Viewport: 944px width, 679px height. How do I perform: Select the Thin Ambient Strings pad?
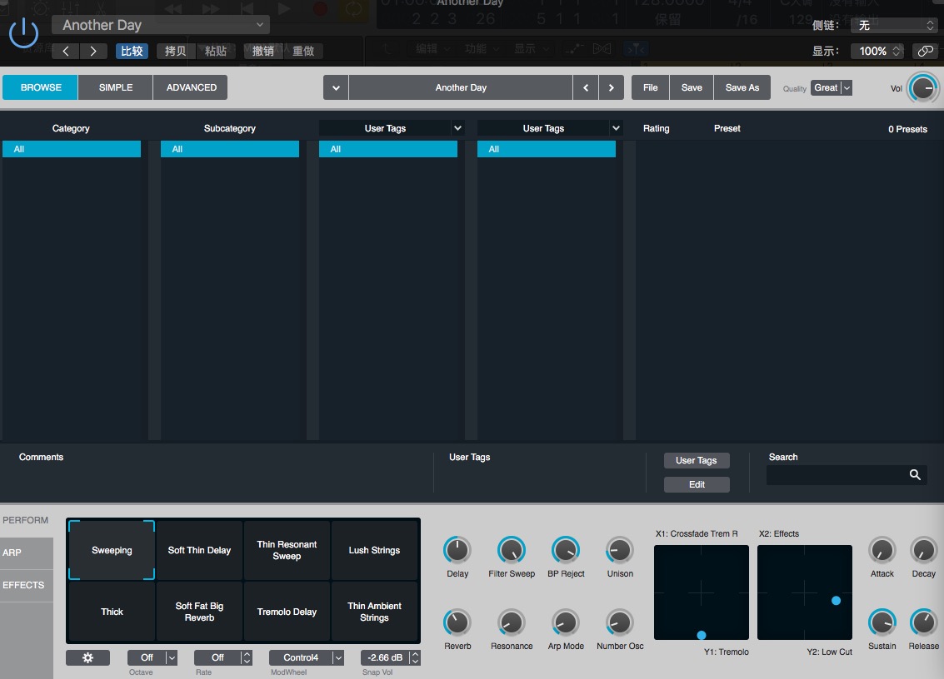(374, 612)
